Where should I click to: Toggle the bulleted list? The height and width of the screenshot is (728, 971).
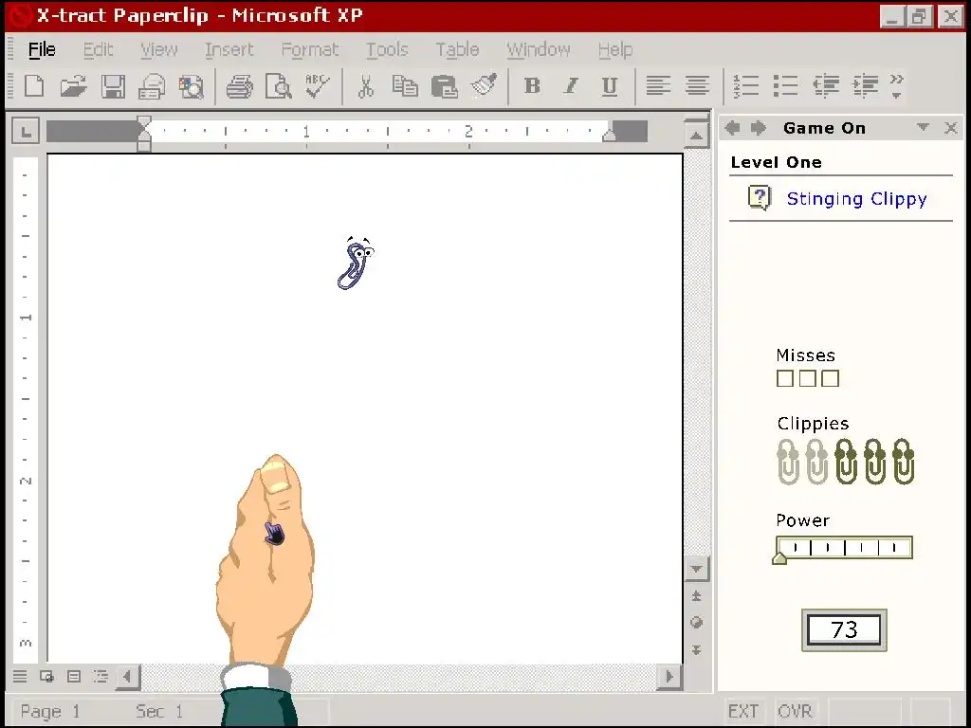[785, 86]
